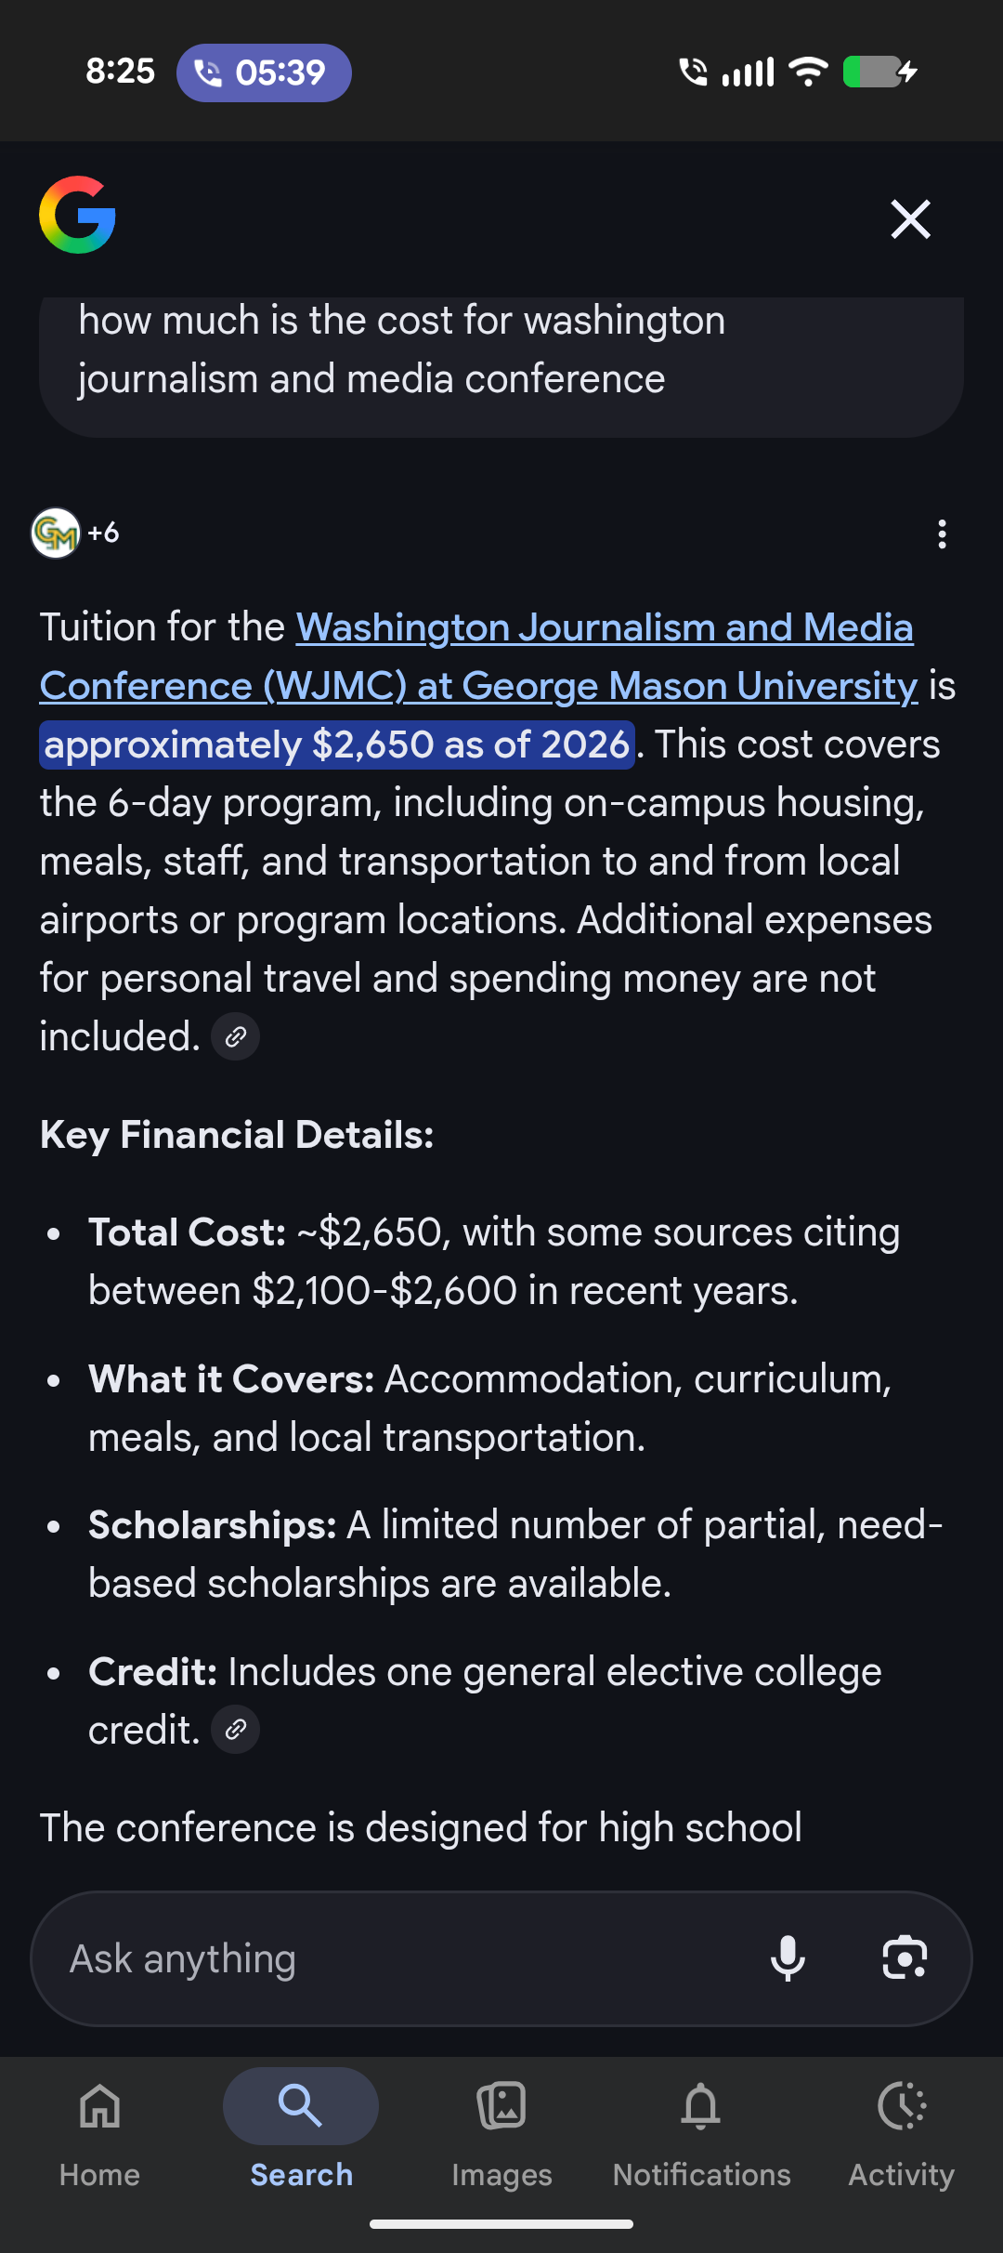Select the Search tab

301,2128
